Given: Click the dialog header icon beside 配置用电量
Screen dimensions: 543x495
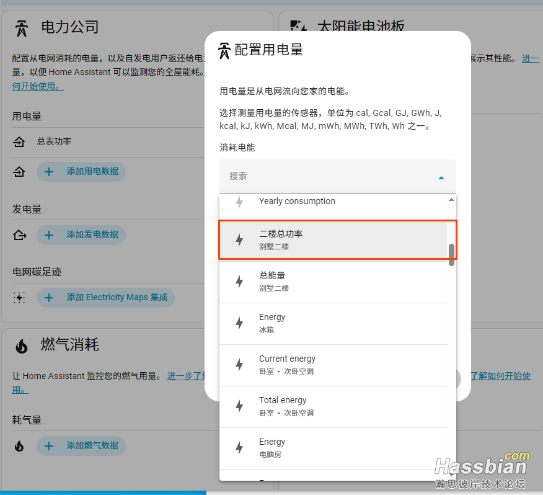Looking at the screenshot, I should [x=224, y=50].
